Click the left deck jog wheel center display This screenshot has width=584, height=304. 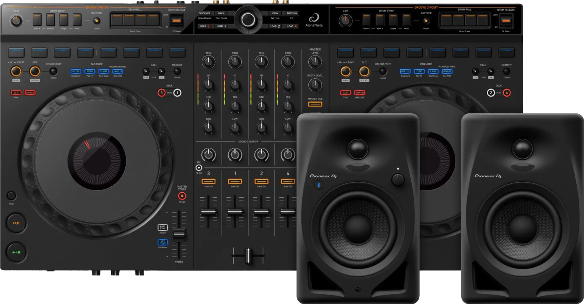coord(96,160)
